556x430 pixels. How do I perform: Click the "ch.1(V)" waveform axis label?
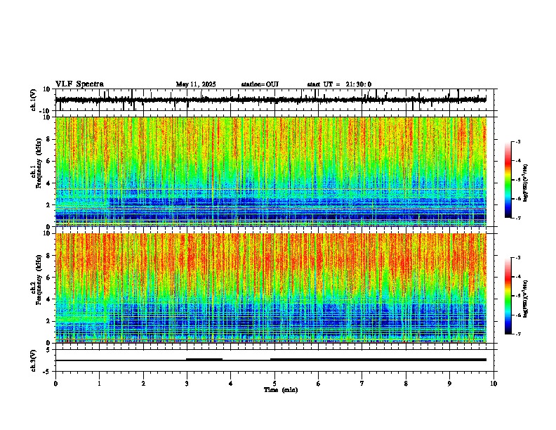34,100
